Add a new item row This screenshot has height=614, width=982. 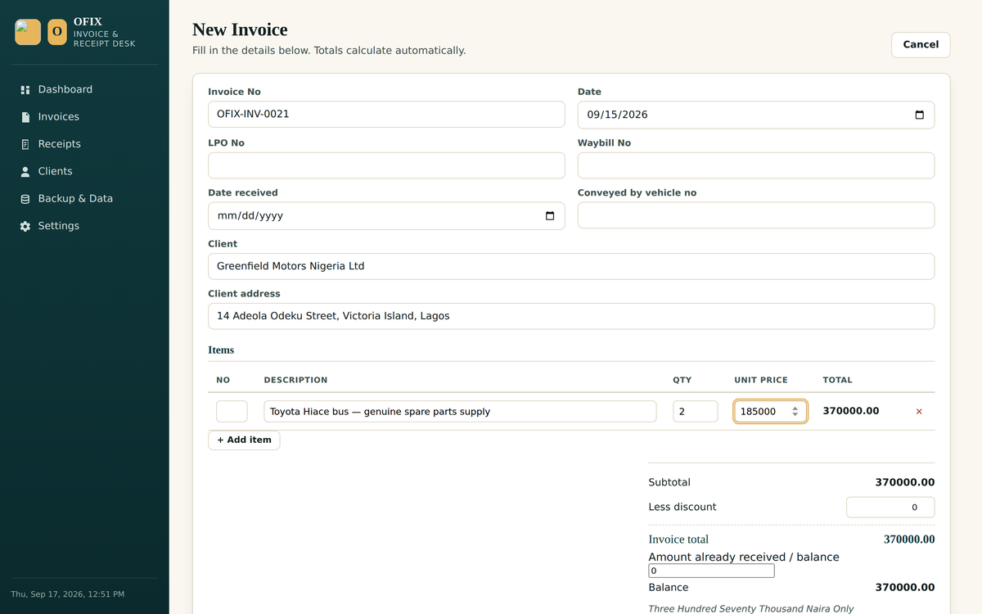point(244,440)
